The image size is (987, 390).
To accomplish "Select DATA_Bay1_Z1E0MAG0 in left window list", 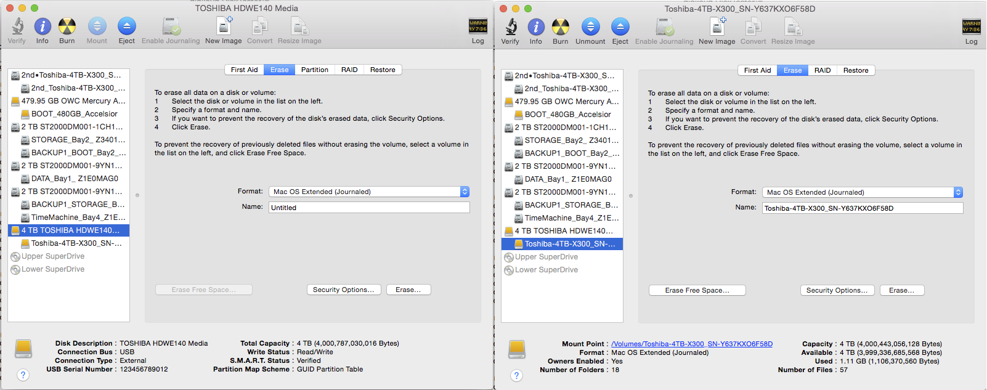I will 68,179.
